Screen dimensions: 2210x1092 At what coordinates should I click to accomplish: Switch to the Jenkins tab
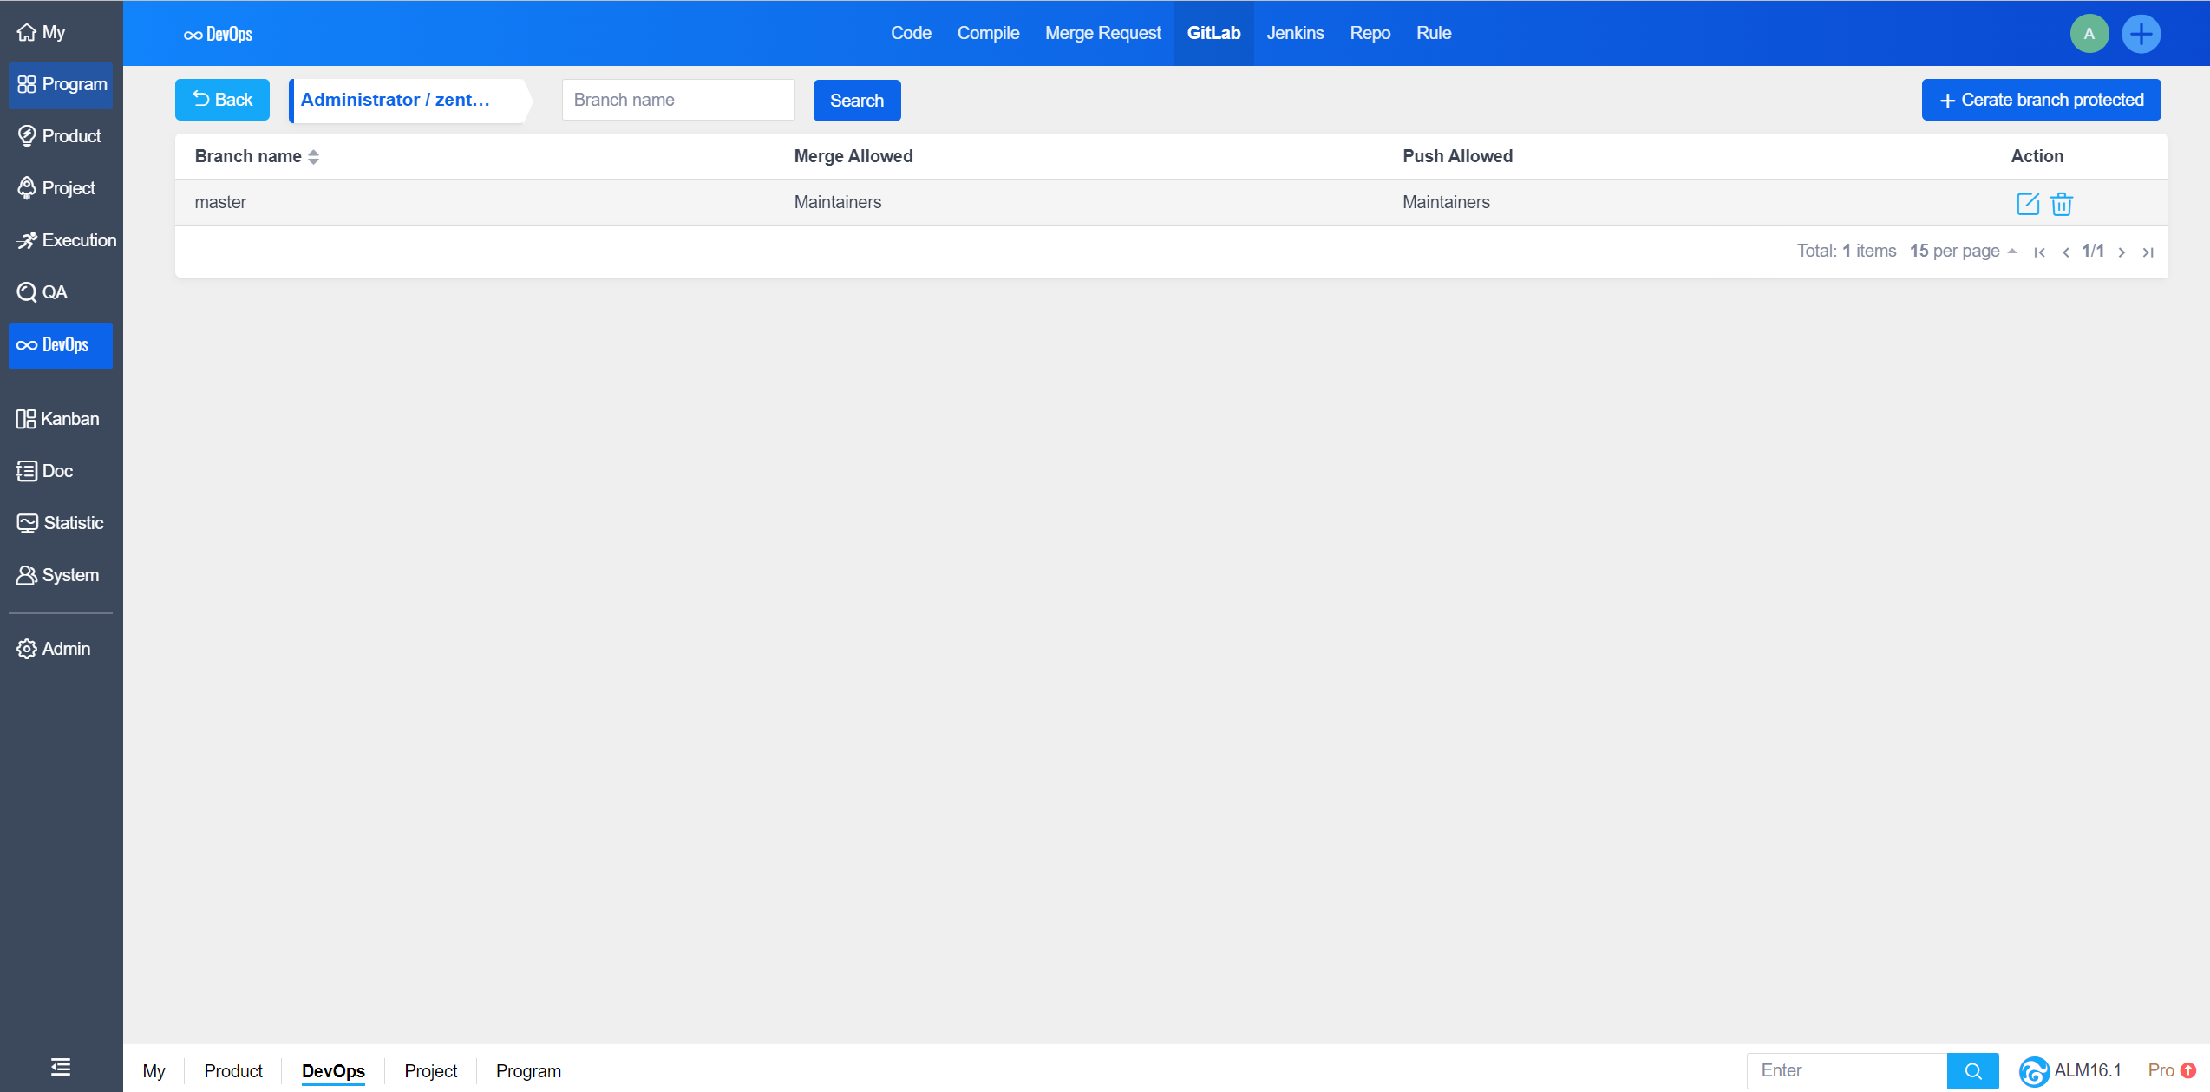click(x=1294, y=34)
